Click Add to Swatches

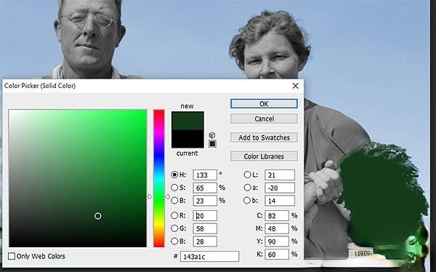(264, 137)
